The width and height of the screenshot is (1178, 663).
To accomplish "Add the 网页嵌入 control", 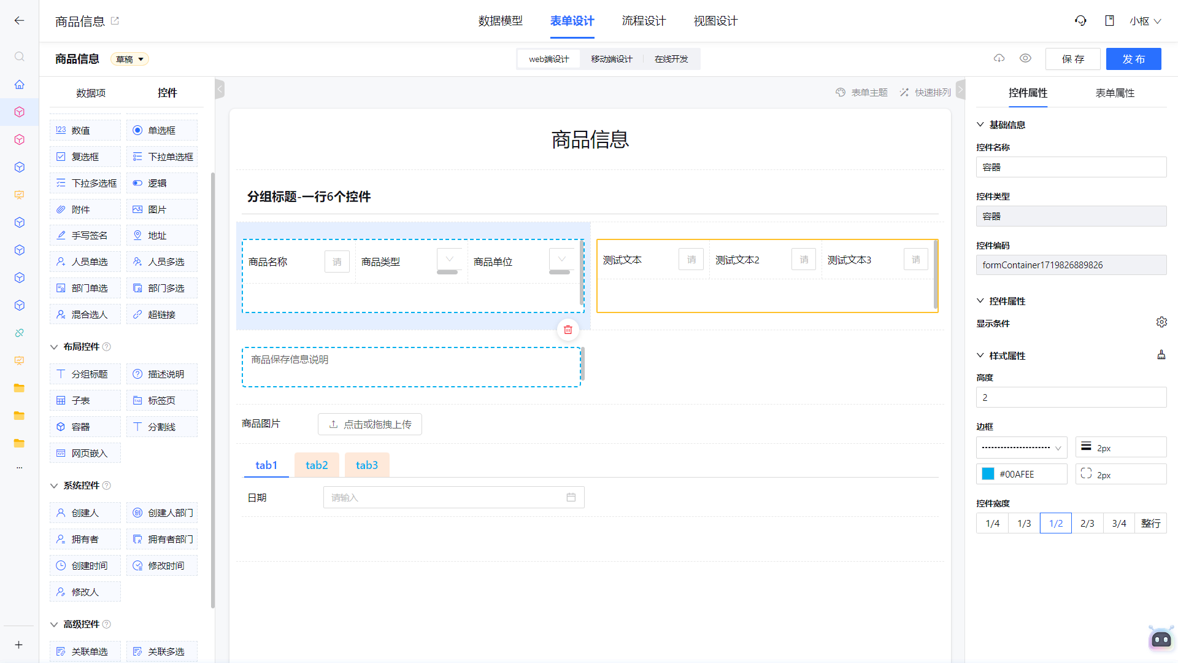I will [85, 453].
